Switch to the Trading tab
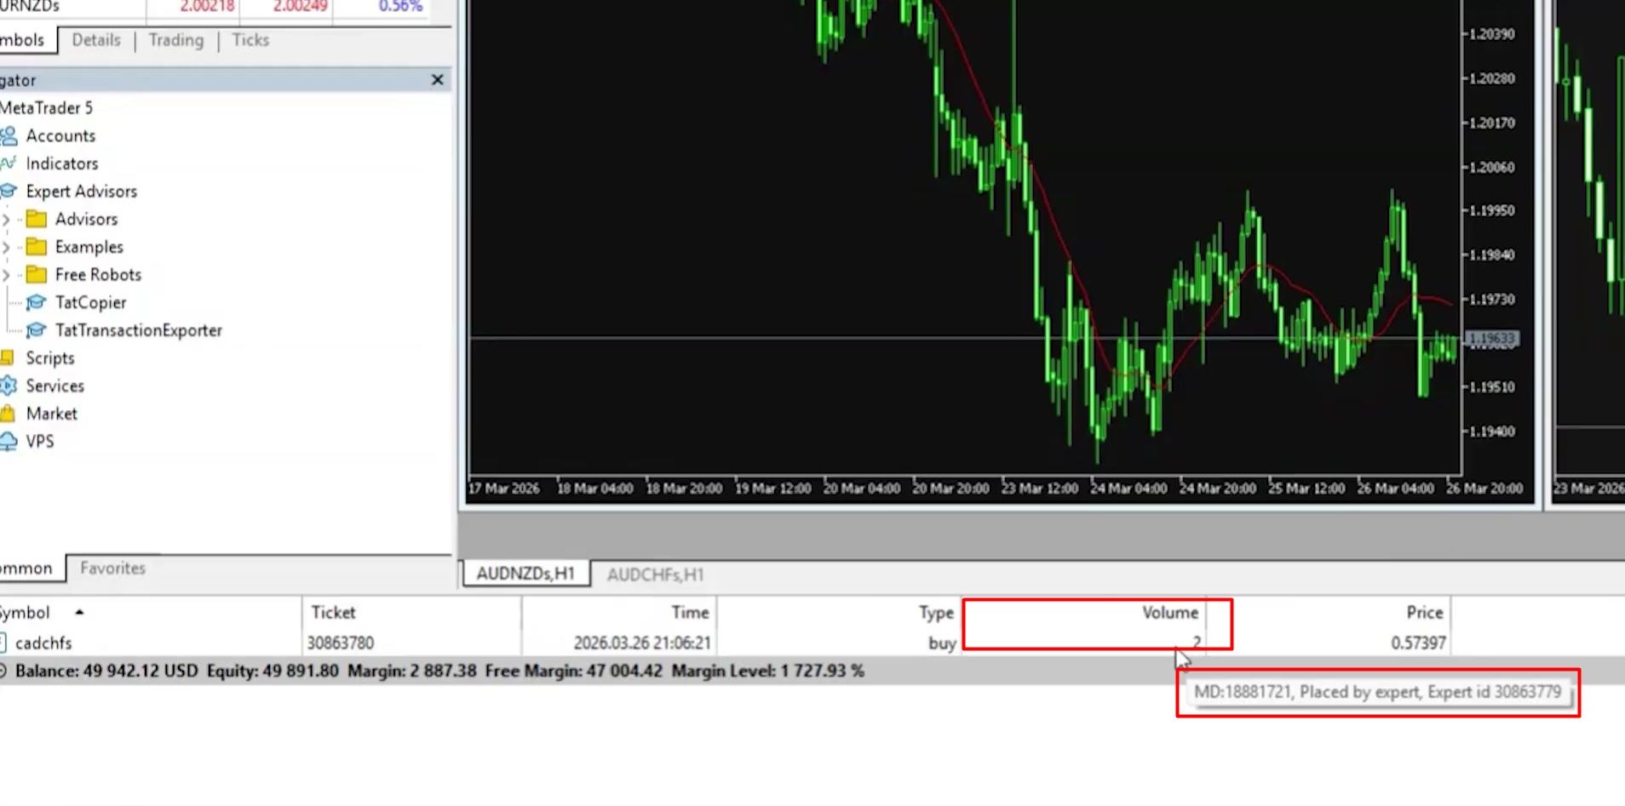The height and width of the screenshot is (806, 1625). tap(176, 40)
